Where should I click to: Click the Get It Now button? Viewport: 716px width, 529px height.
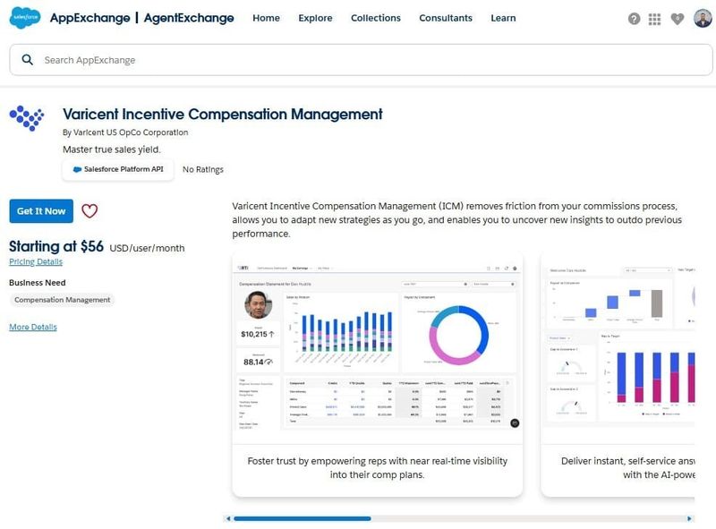[x=41, y=211]
